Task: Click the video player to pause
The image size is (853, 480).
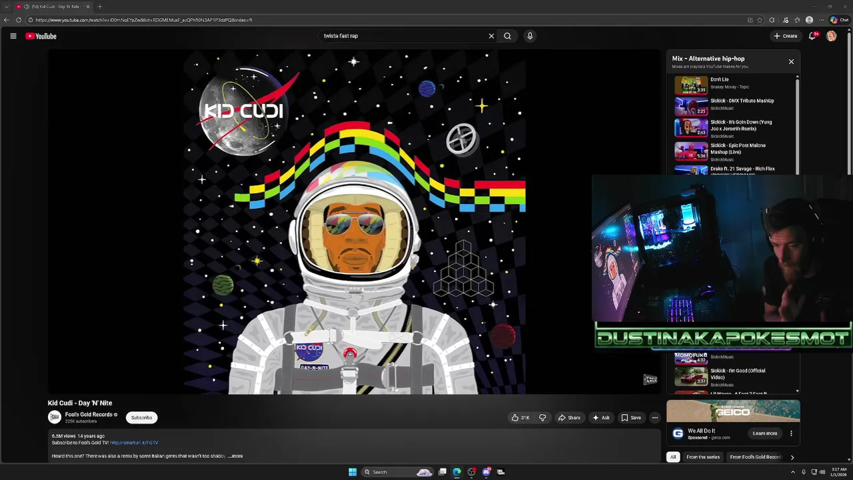Action: point(354,222)
